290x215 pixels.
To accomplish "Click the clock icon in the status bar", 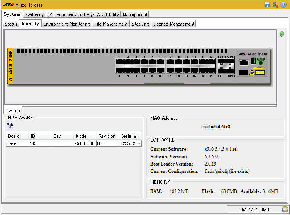I will pyautogui.click(x=285, y=209).
